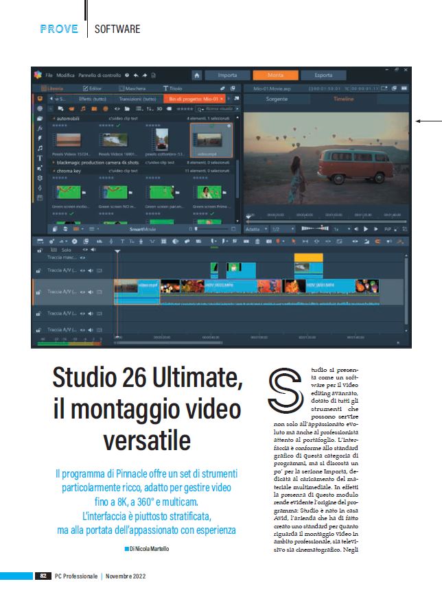
Task: Hide the Traccia masc. track eye
Action: coord(82,258)
